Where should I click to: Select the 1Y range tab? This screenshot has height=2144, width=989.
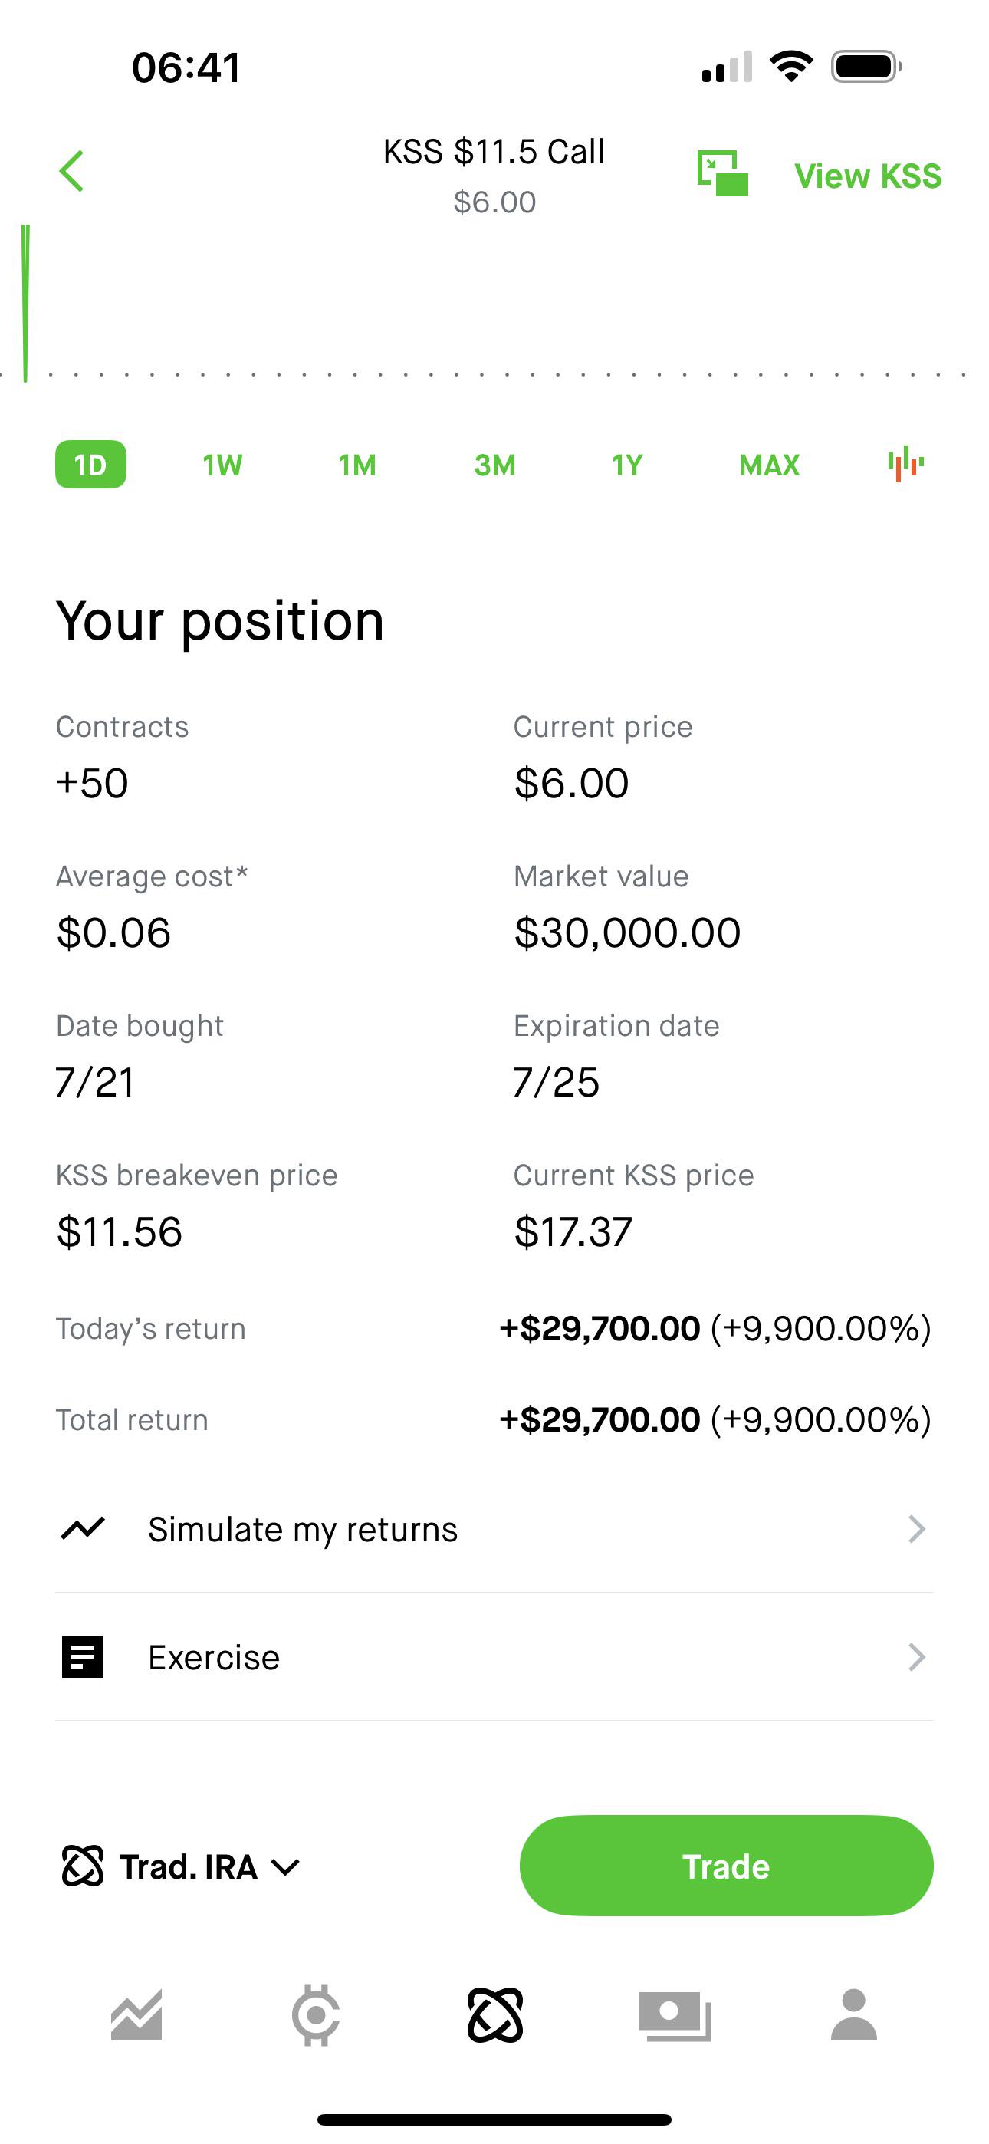(627, 465)
